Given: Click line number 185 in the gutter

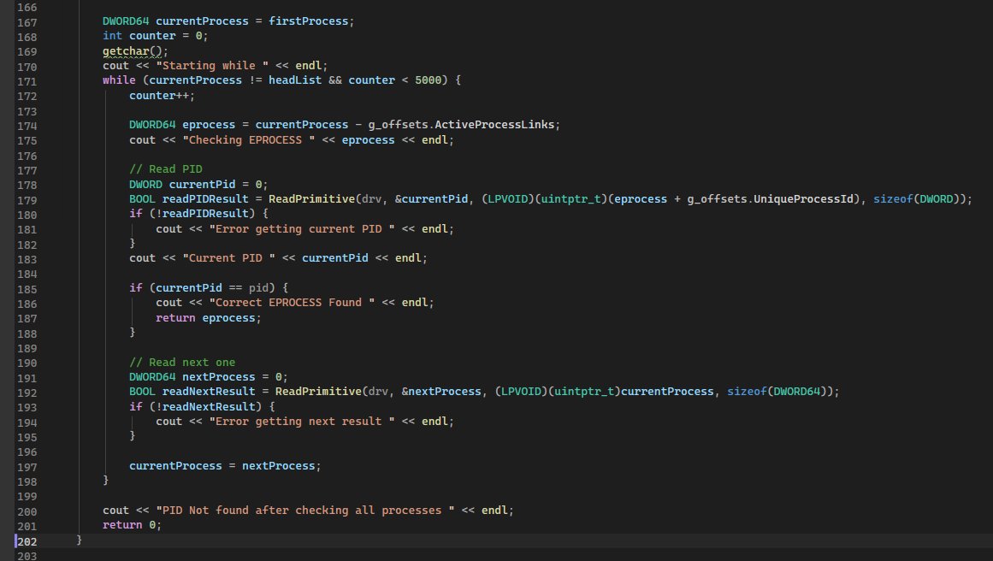Looking at the screenshot, I should [27, 289].
